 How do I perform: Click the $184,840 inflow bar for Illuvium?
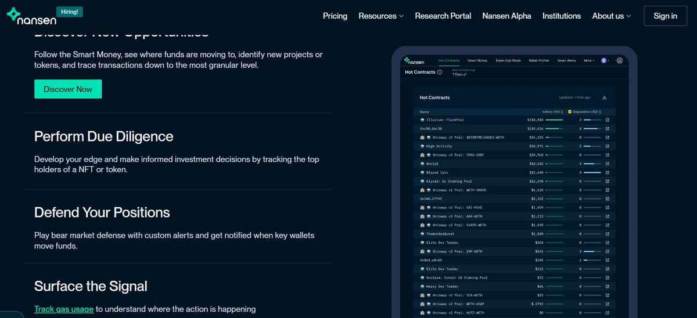point(554,120)
